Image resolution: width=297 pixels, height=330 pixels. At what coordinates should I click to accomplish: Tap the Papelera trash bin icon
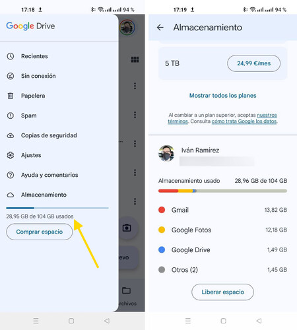11,96
